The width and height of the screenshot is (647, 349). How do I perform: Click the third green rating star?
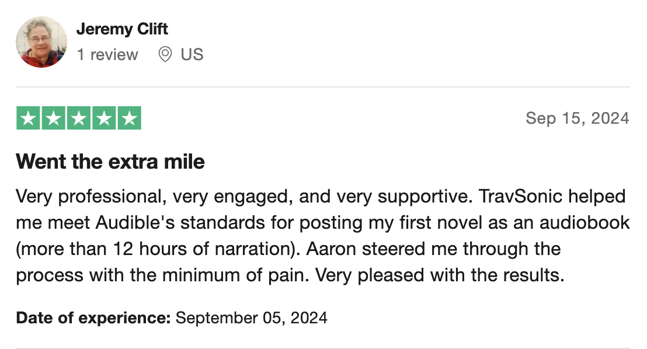(x=78, y=118)
